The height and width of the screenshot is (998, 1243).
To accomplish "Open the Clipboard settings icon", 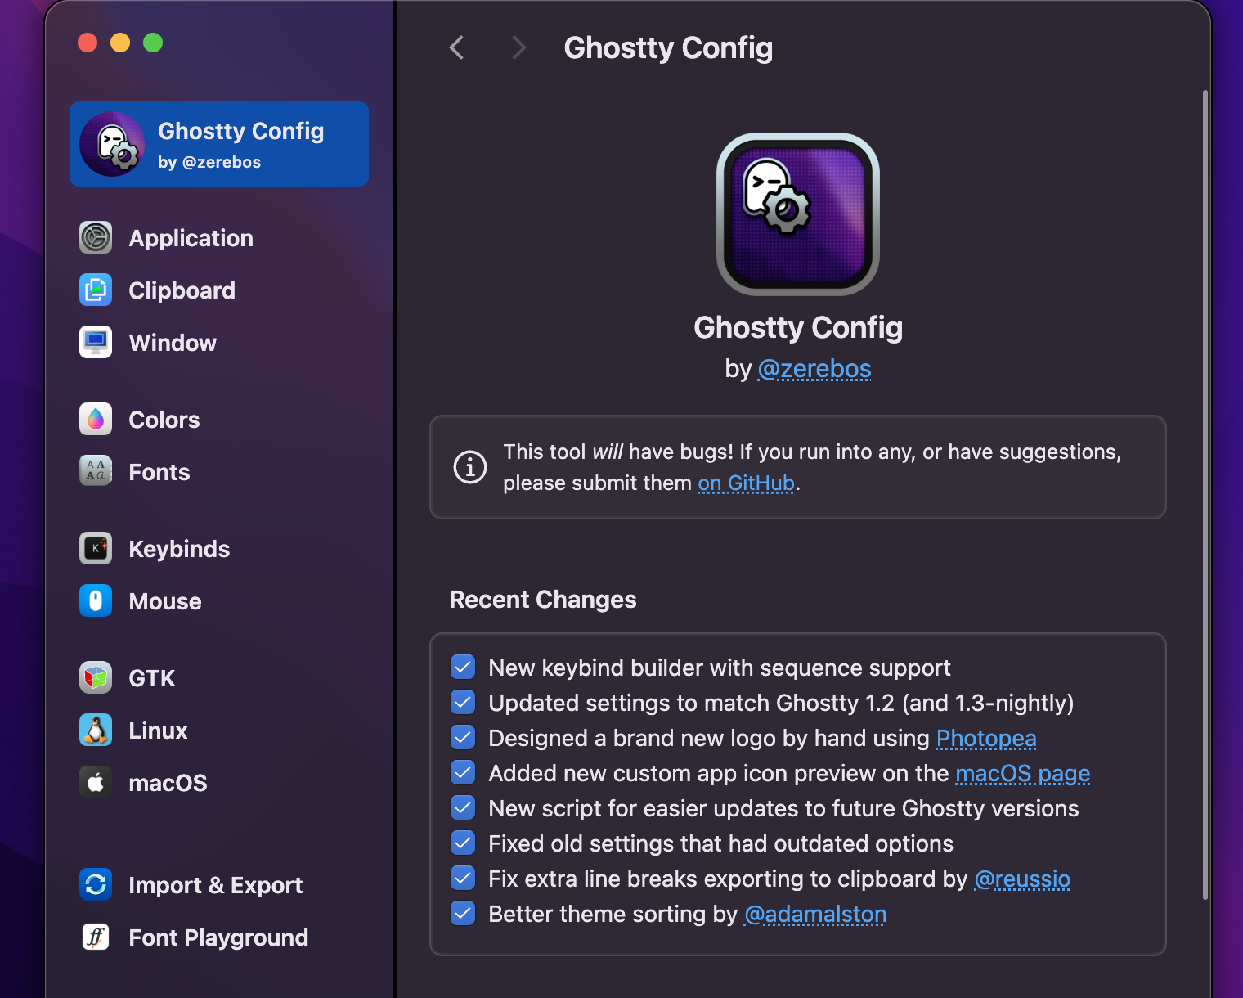I will (96, 290).
